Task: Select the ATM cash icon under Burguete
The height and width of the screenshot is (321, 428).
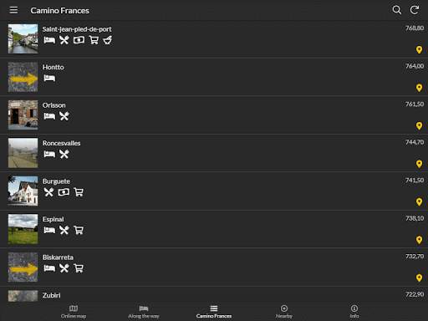Action: 64,192
